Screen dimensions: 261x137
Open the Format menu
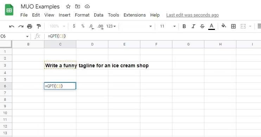pyautogui.click(x=82, y=15)
